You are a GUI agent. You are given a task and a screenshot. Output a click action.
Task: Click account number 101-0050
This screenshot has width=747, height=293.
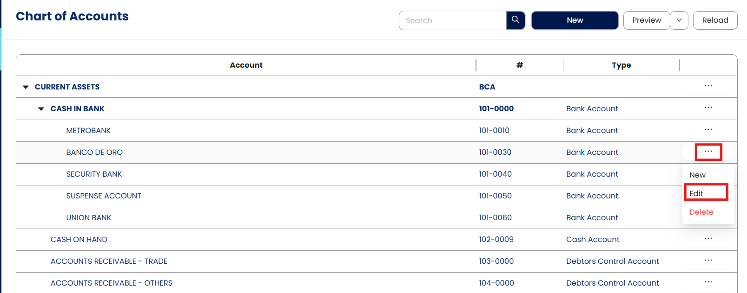(495, 196)
